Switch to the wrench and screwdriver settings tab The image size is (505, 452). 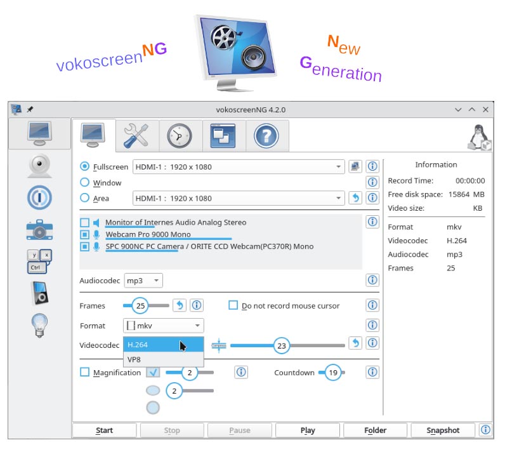(x=136, y=135)
